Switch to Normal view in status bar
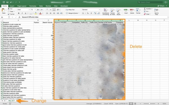This screenshot has height=105, width=169. (131, 104)
